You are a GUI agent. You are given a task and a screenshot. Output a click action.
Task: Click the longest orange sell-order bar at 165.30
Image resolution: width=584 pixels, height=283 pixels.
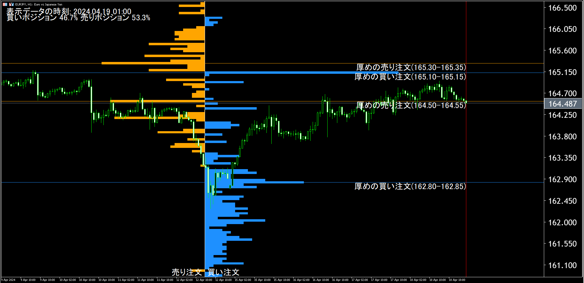(x=153, y=63)
